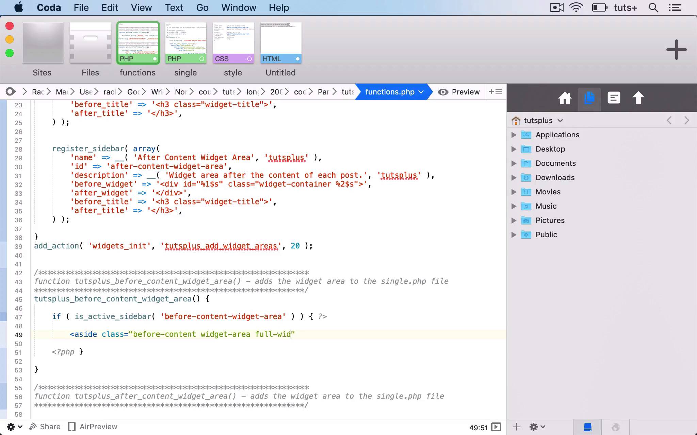Open Spotlight search from the menu bar
697x435 pixels.
[x=653, y=7]
